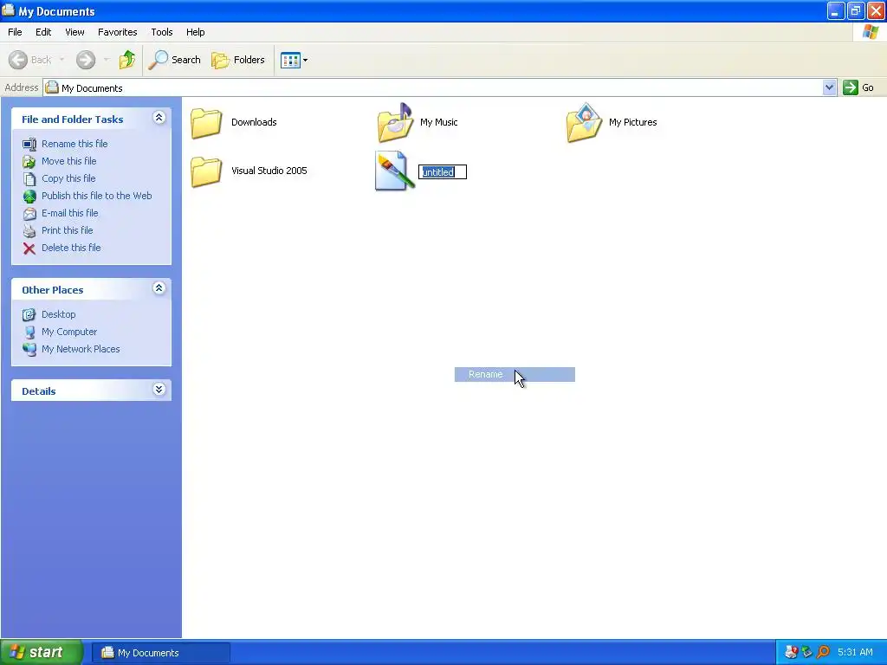Open the Search tool

click(x=174, y=60)
